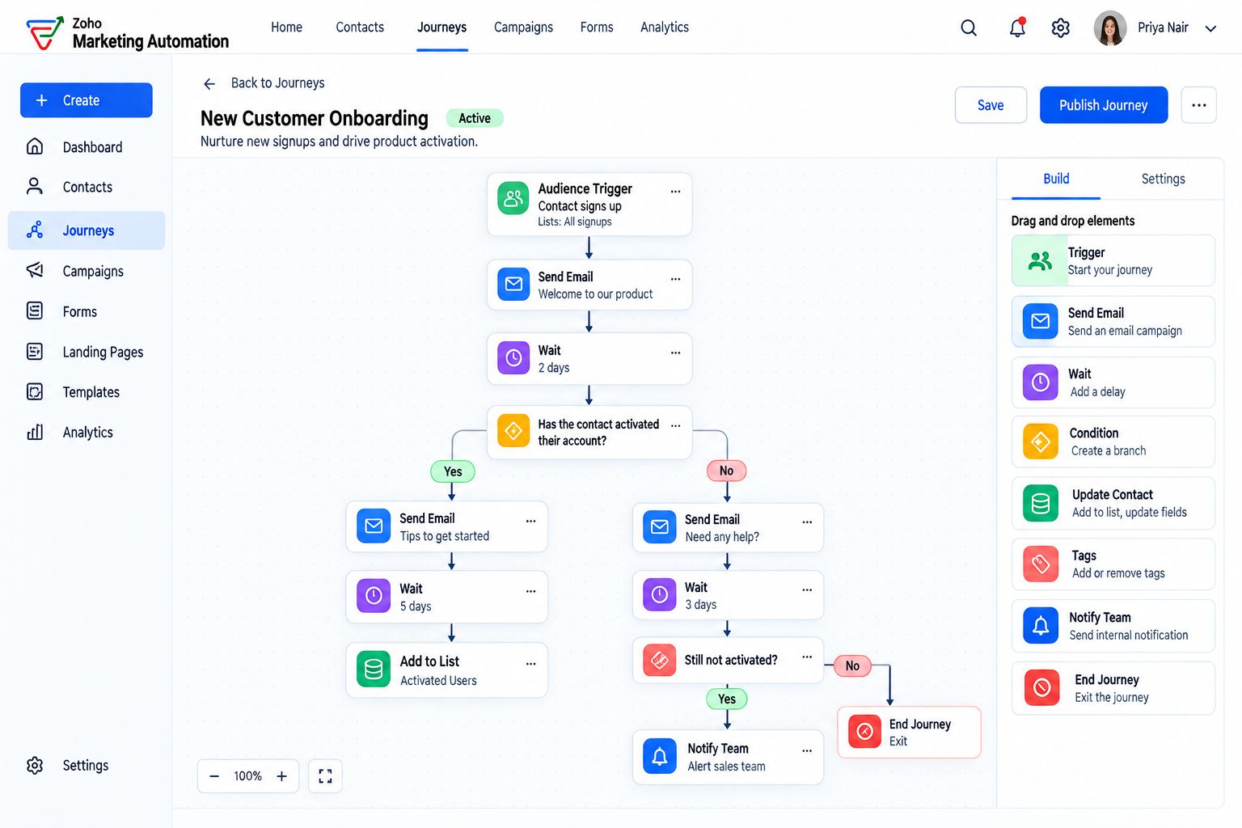Go to Forms in top navigation
The height and width of the screenshot is (828, 1242).
coord(597,27)
